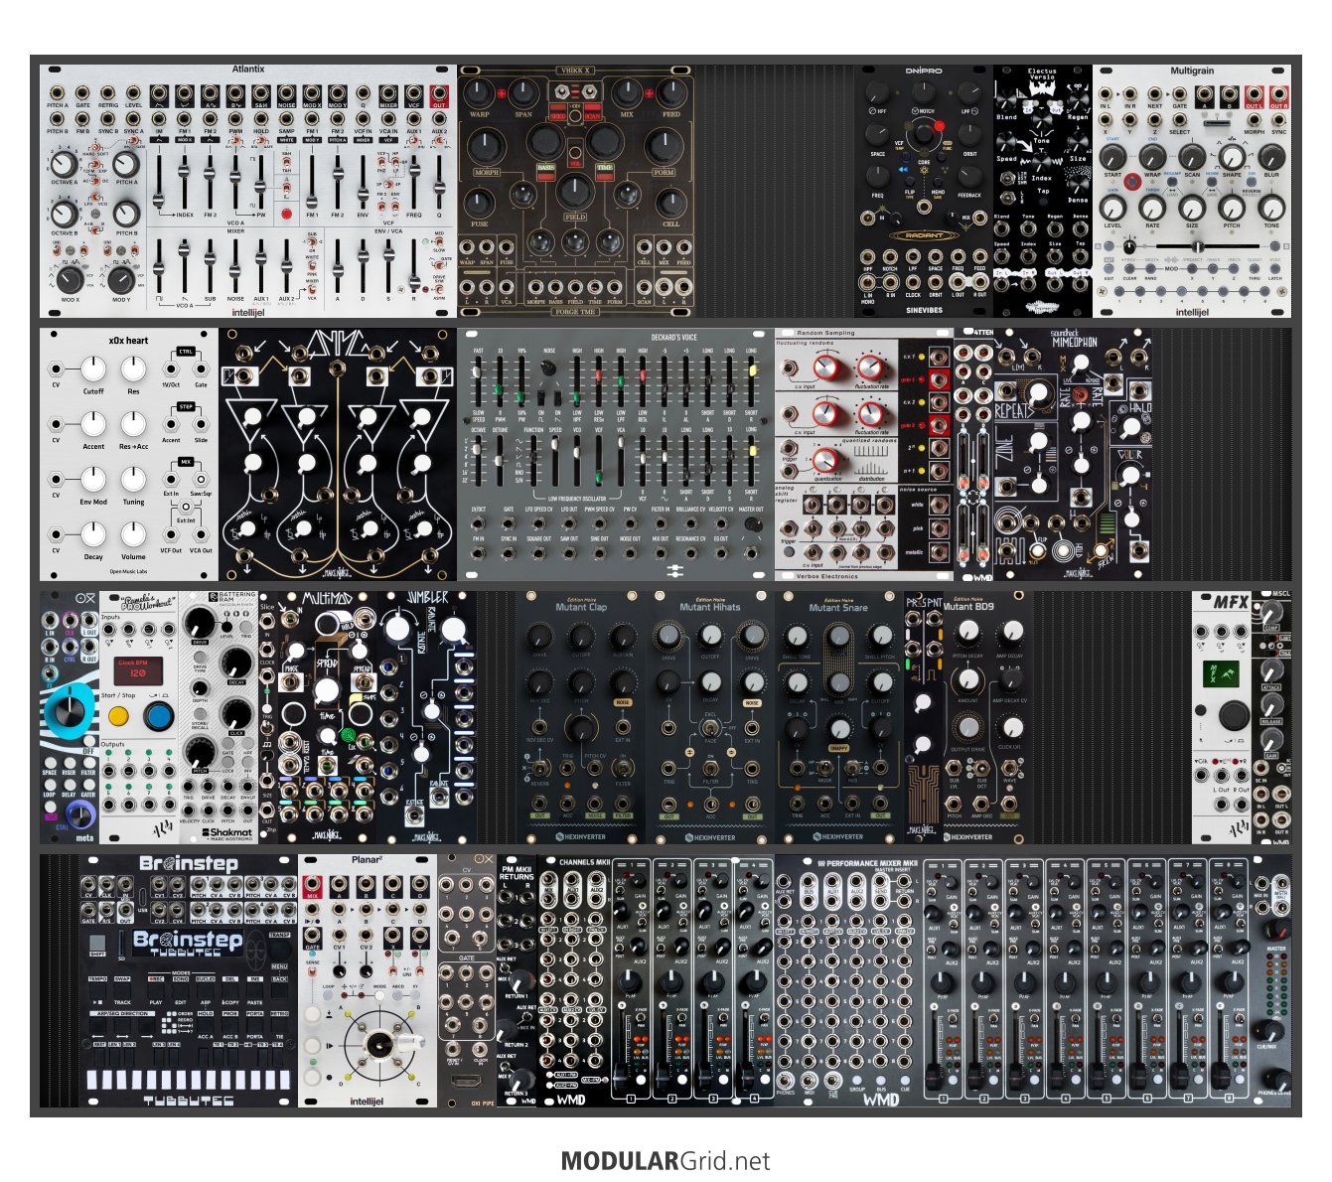Click the Multimod large white TIME knob
The width and height of the screenshot is (1332, 1182).
click(327, 690)
